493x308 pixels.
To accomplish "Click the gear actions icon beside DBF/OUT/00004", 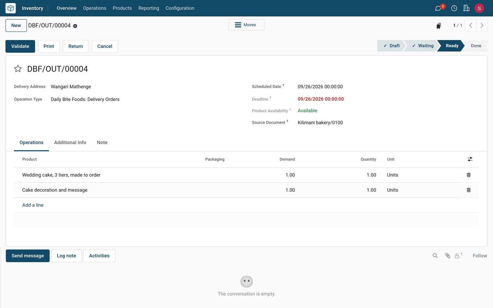I will click(75, 26).
